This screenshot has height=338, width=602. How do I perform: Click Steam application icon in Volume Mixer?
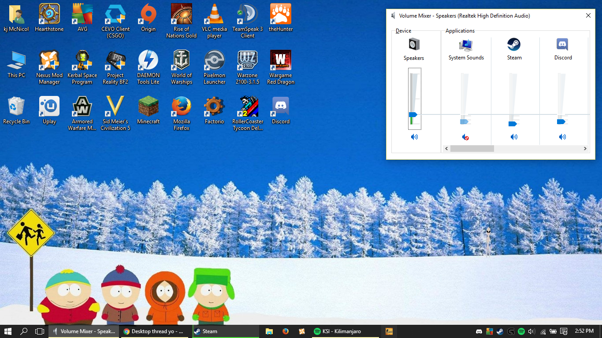514,44
